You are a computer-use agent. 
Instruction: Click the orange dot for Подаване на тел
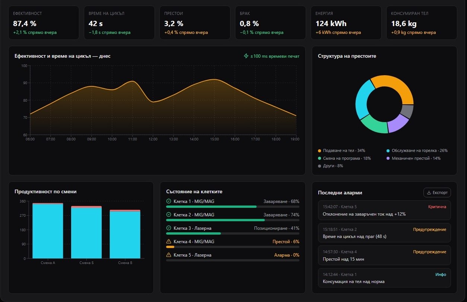[320, 151]
